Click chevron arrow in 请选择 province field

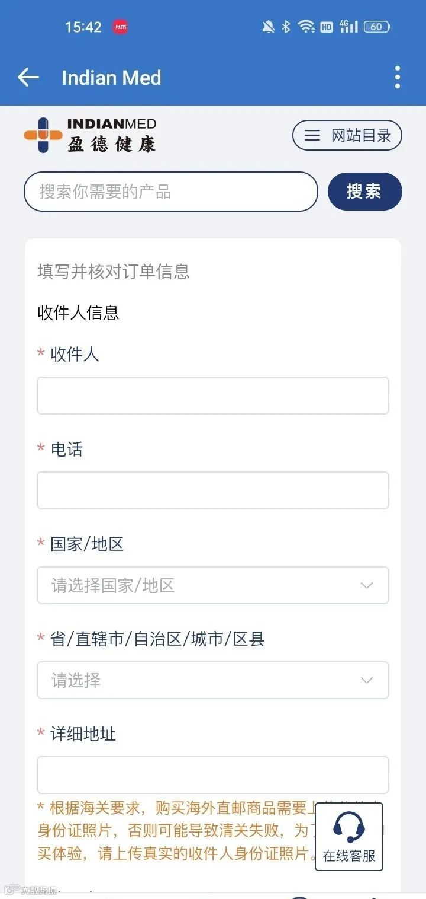click(367, 680)
